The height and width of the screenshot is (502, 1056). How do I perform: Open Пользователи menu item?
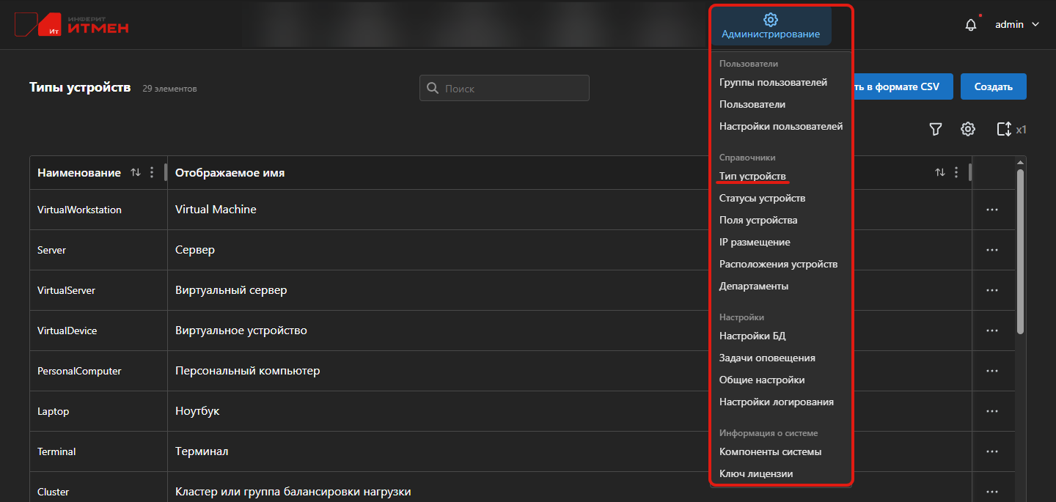[752, 104]
